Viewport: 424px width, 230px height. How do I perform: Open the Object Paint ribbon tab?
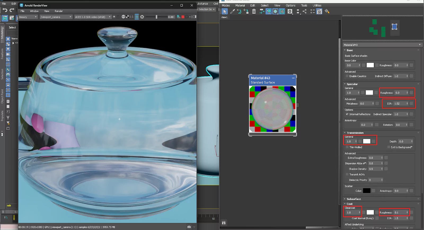[2, 96]
